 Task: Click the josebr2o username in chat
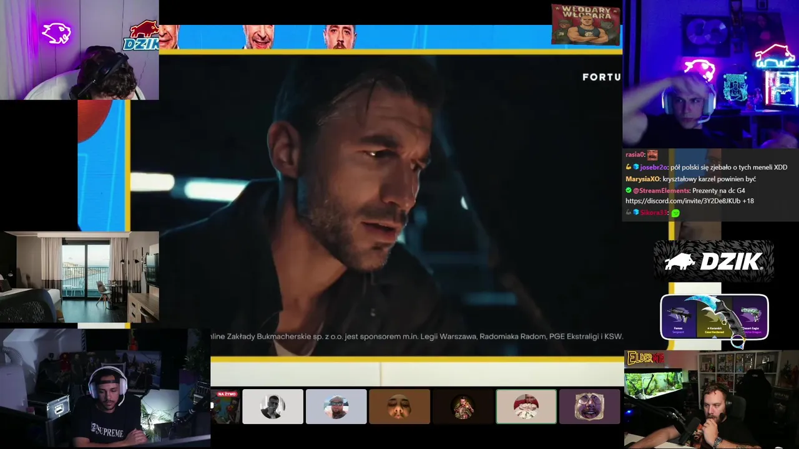(x=654, y=167)
